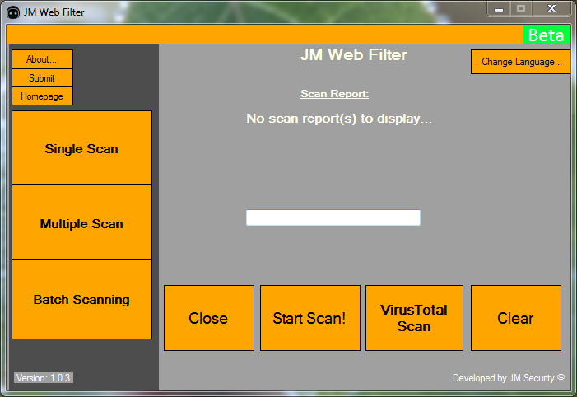Image resolution: width=577 pixels, height=397 pixels.
Task: Click the JM Web Filter heading text
Action: (x=354, y=55)
